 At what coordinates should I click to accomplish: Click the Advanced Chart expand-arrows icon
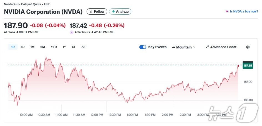point(207,47)
